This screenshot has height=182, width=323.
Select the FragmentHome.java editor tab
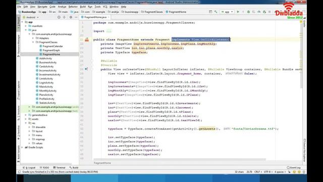coord(95,17)
